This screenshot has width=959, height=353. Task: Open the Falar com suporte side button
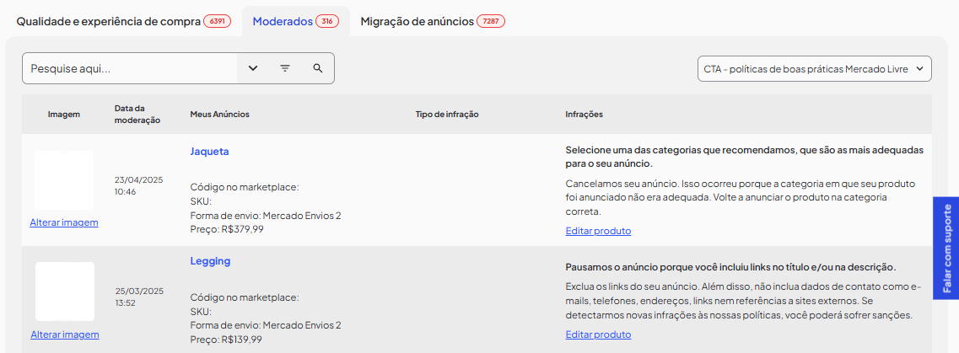946,248
